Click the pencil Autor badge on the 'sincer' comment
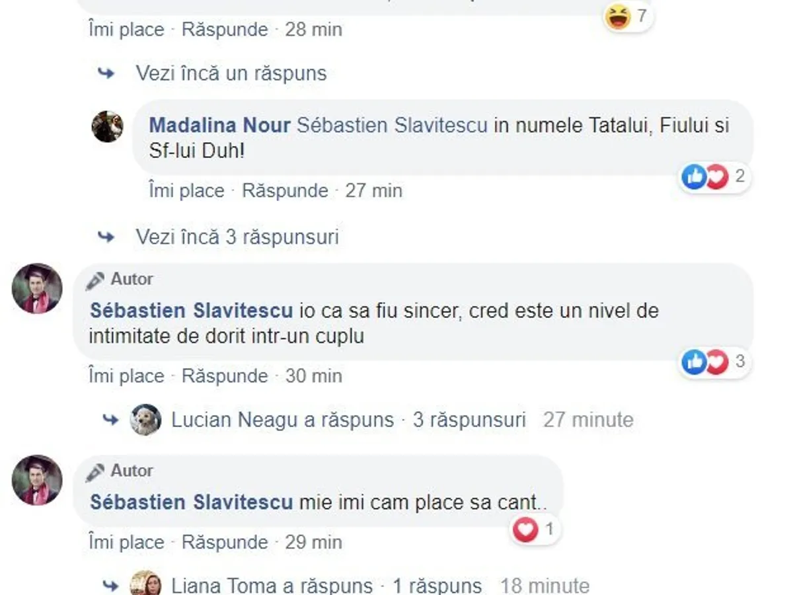793x595 pixels. click(x=120, y=280)
